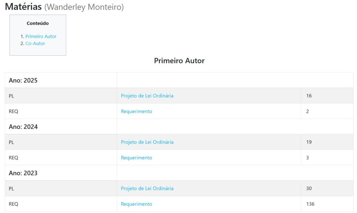Select the count 16 cell for 2025
The width and height of the screenshot is (357, 213).
click(x=309, y=96)
